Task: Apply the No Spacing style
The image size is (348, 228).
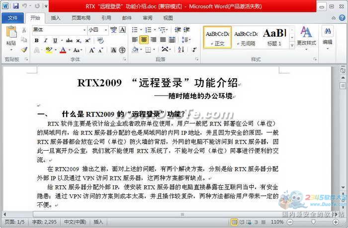Action: [x=246, y=37]
